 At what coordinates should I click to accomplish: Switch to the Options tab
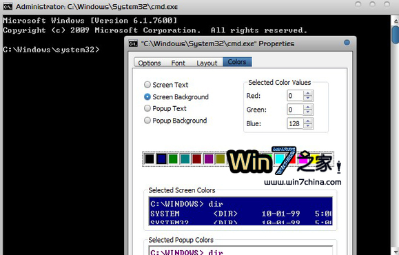pyautogui.click(x=150, y=63)
